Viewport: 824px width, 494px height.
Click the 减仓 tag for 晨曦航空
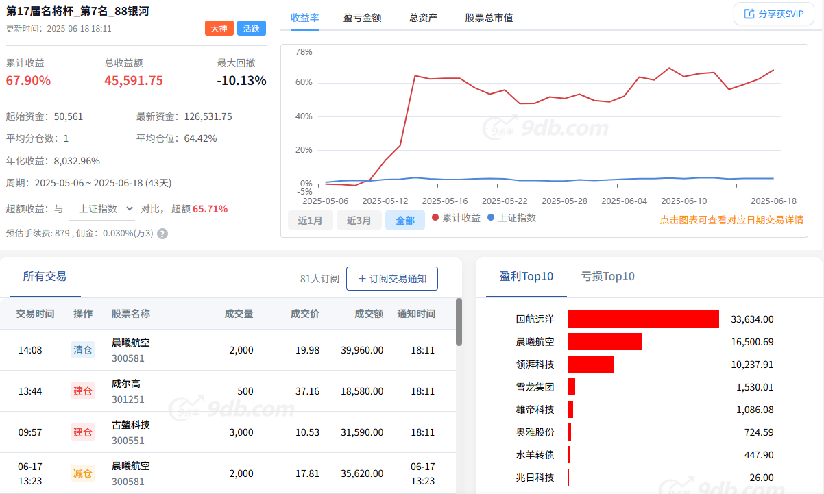point(83,473)
